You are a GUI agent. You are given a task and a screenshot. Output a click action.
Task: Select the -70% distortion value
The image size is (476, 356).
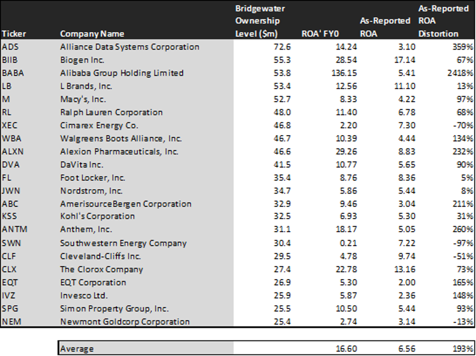click(464, 126)
